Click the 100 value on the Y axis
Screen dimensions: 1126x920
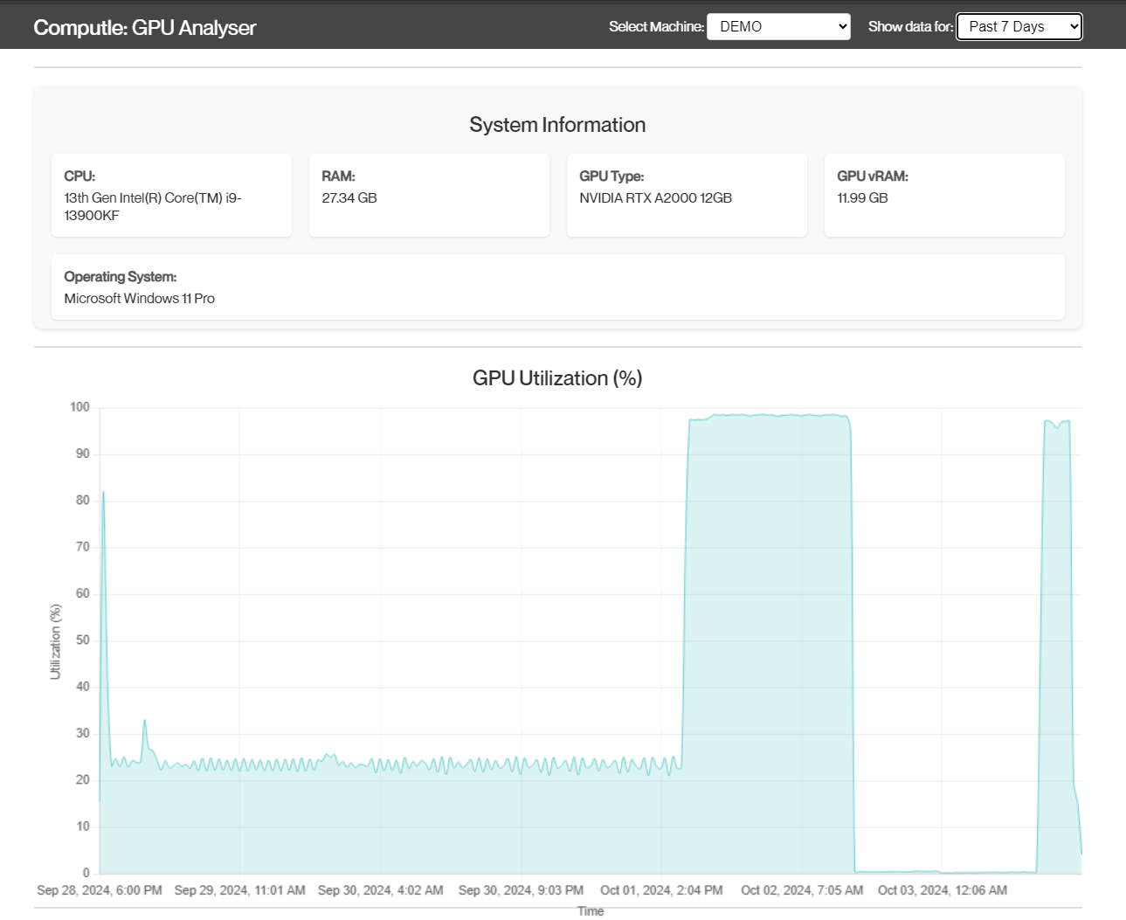pyautogui.click(x=79, y=407)
